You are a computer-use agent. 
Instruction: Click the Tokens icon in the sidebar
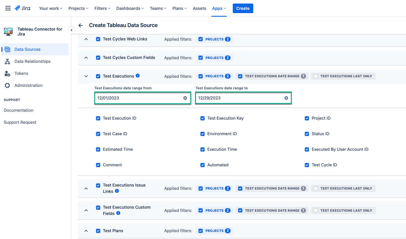click(7, 73)
